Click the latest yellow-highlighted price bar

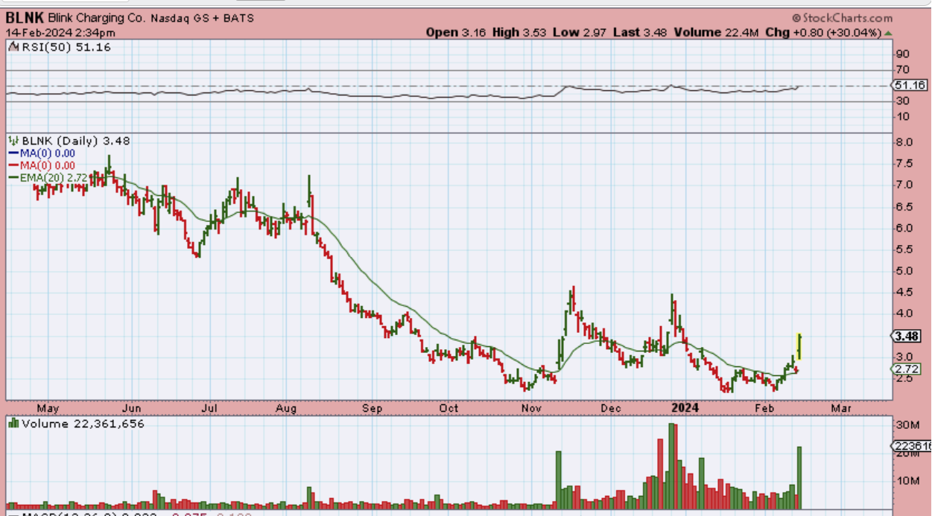tap(799, 346)
